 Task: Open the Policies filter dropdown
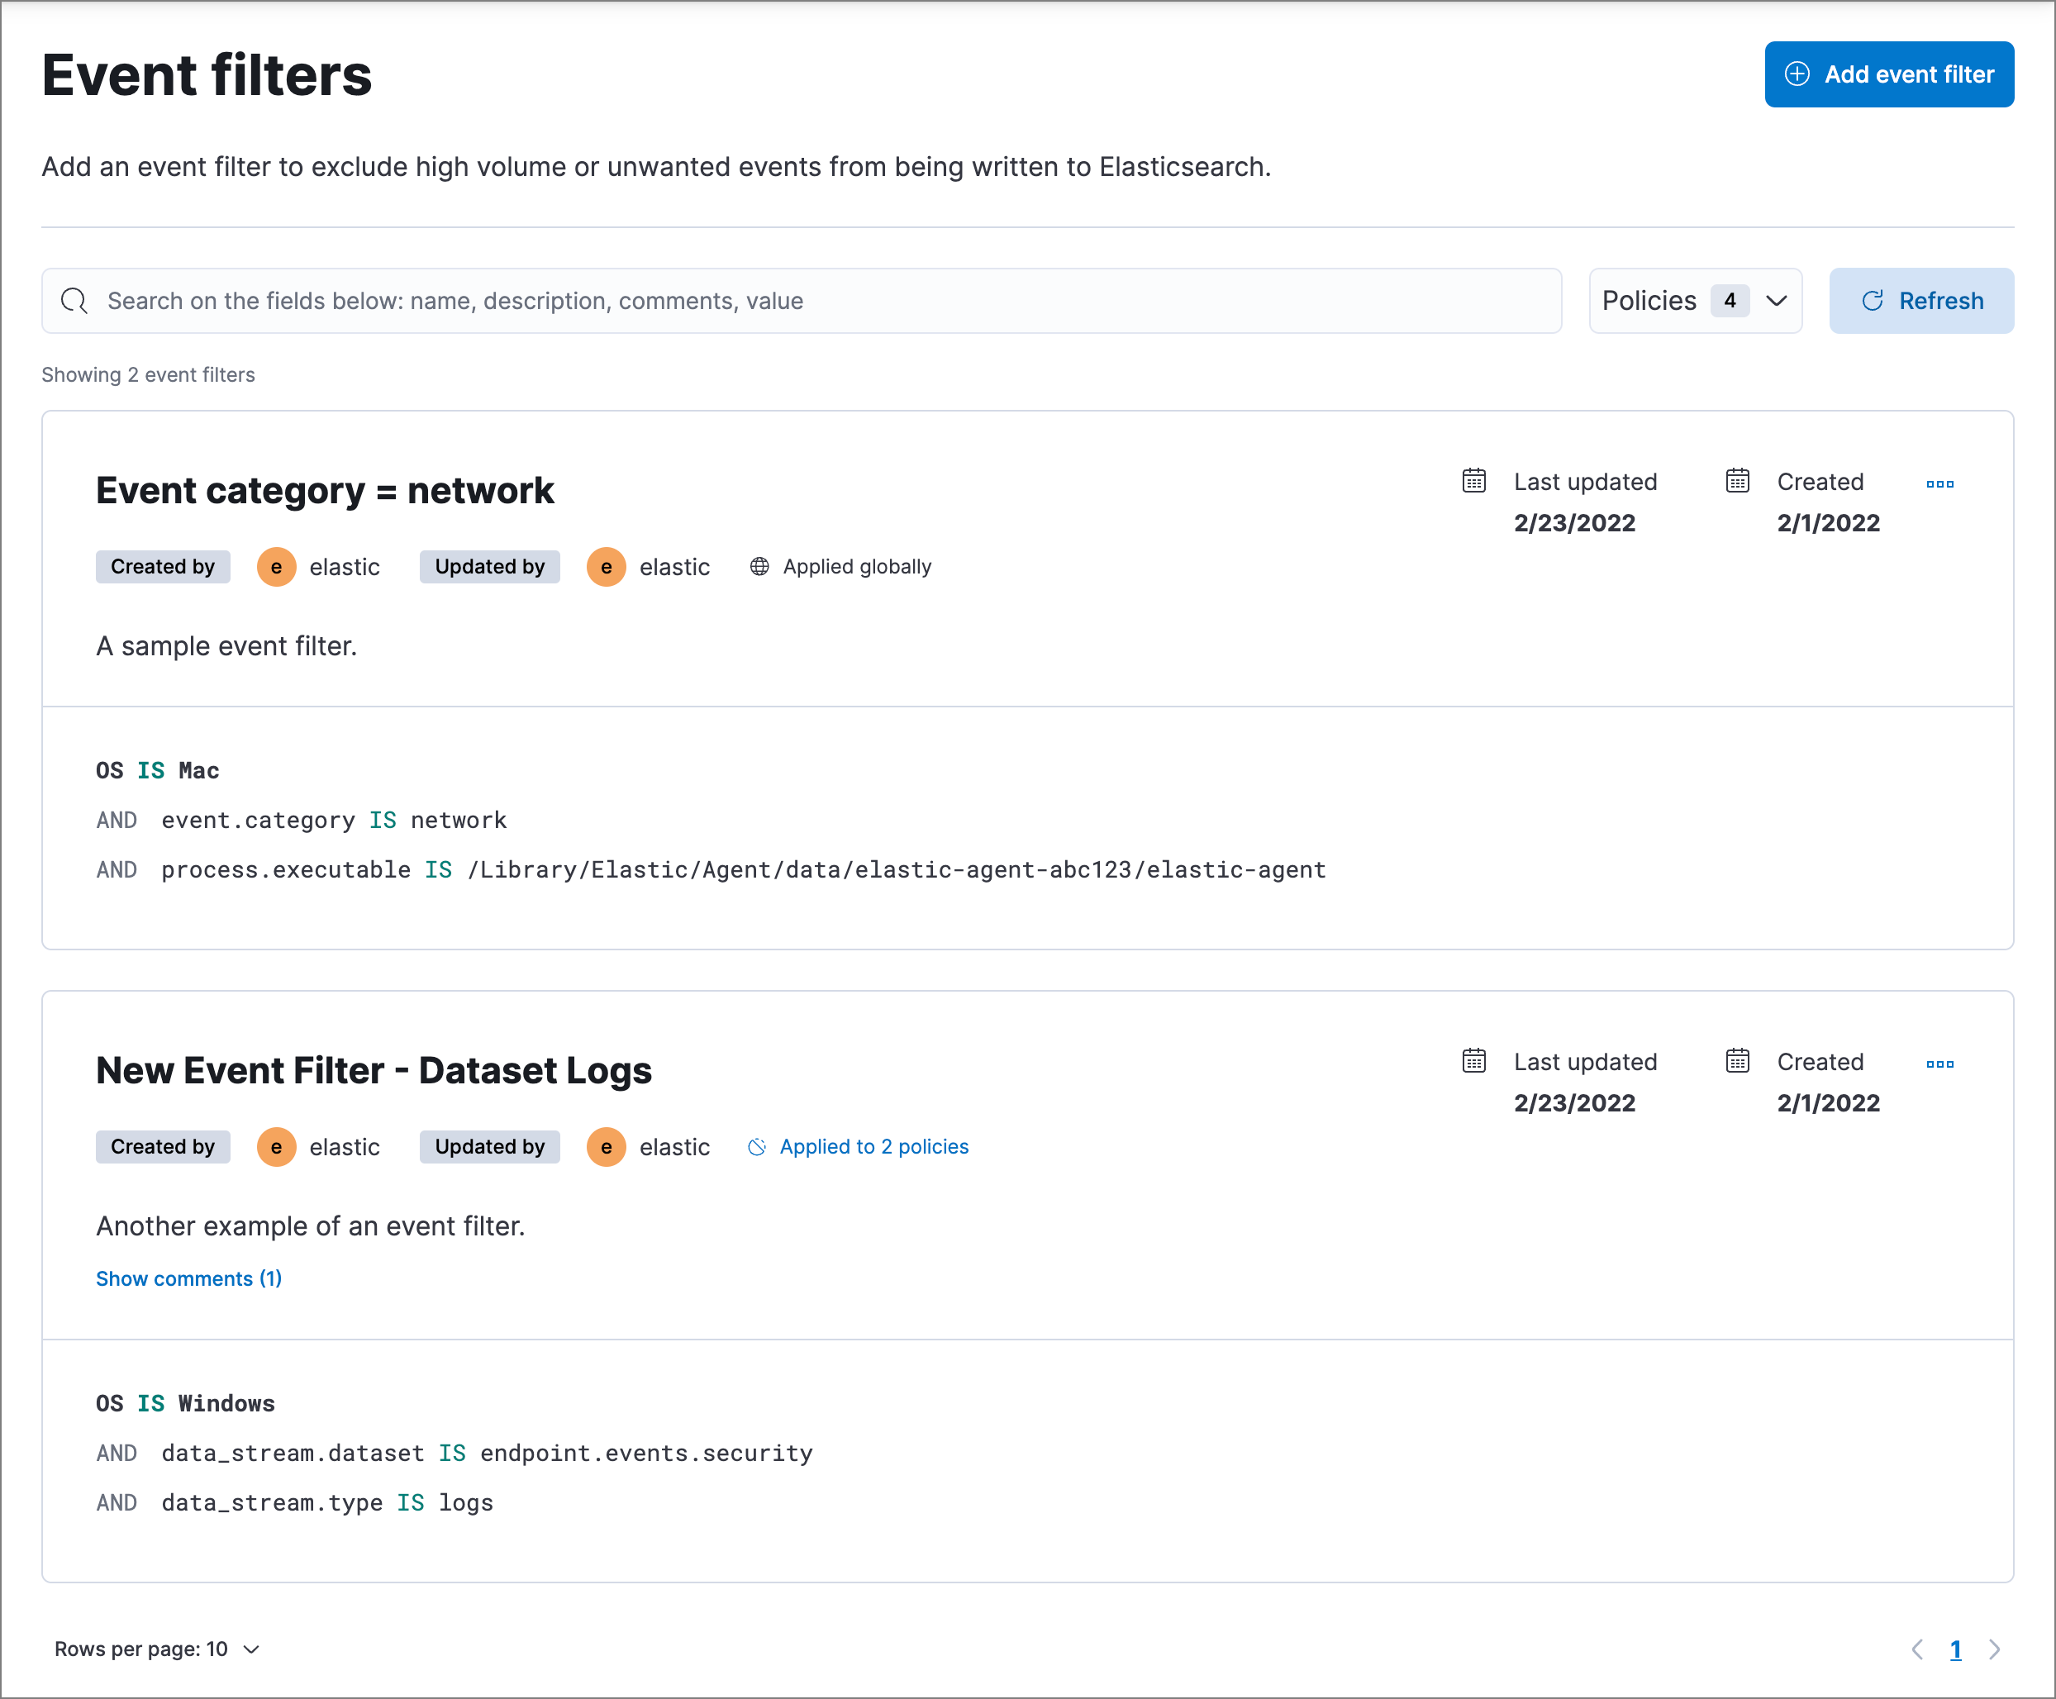click(1695, 301)
